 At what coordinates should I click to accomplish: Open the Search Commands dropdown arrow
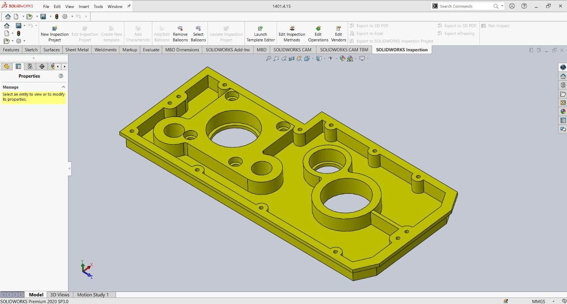click(x=502, y=6)
